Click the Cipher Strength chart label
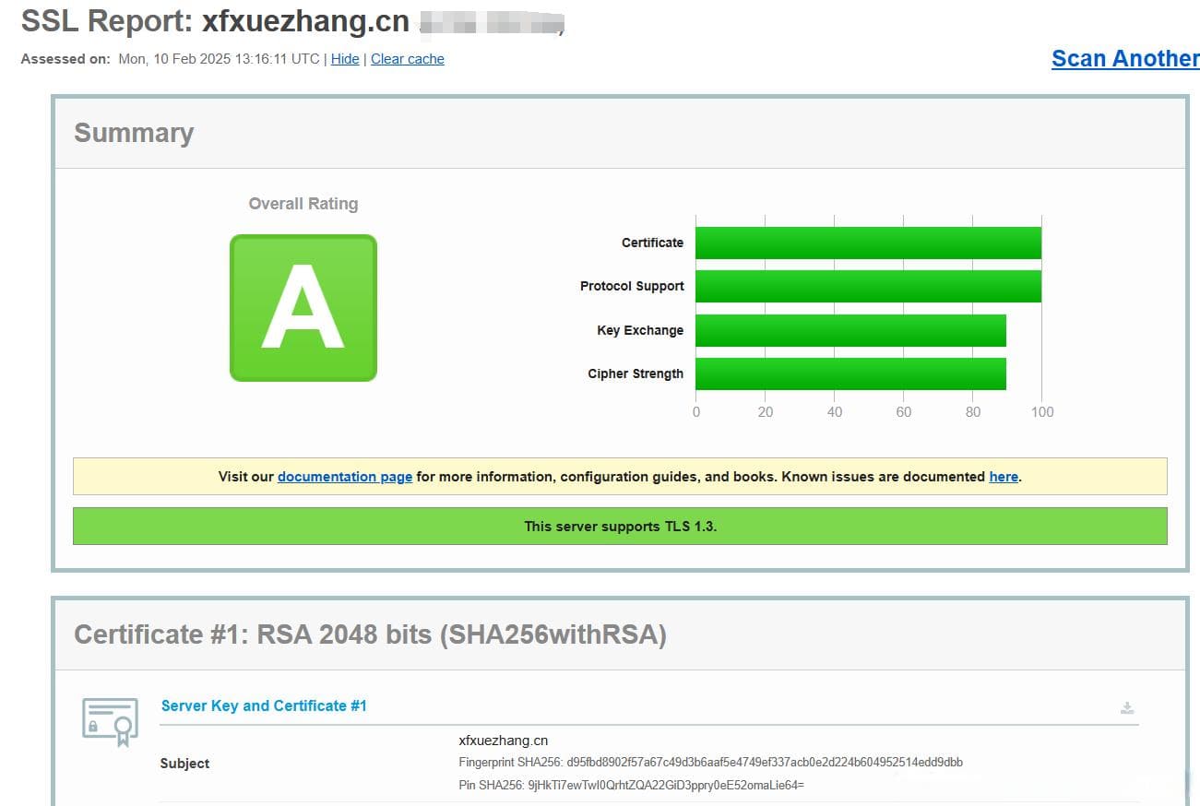The height and width of the screenshot is (806, 1200). pos(636,373)
